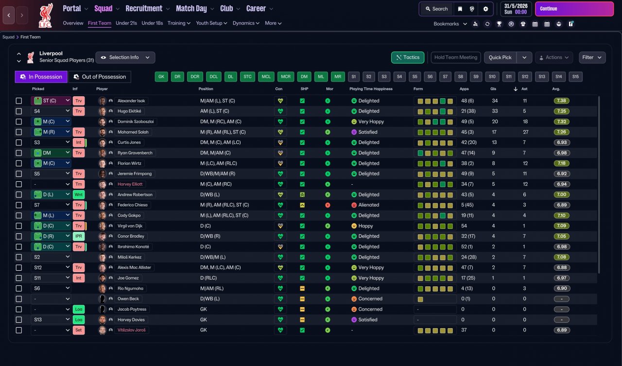Click Virgil van Dijk's happiness face icon

(354, 226)
